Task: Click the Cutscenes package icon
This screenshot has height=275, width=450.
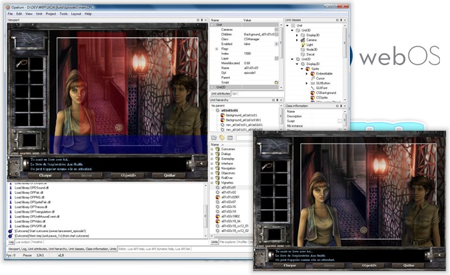Action: click(218, 149)
